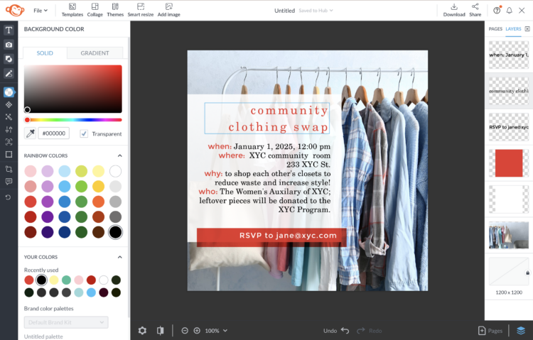
Task: Open the File menu
Action: [x=41, y=11]
